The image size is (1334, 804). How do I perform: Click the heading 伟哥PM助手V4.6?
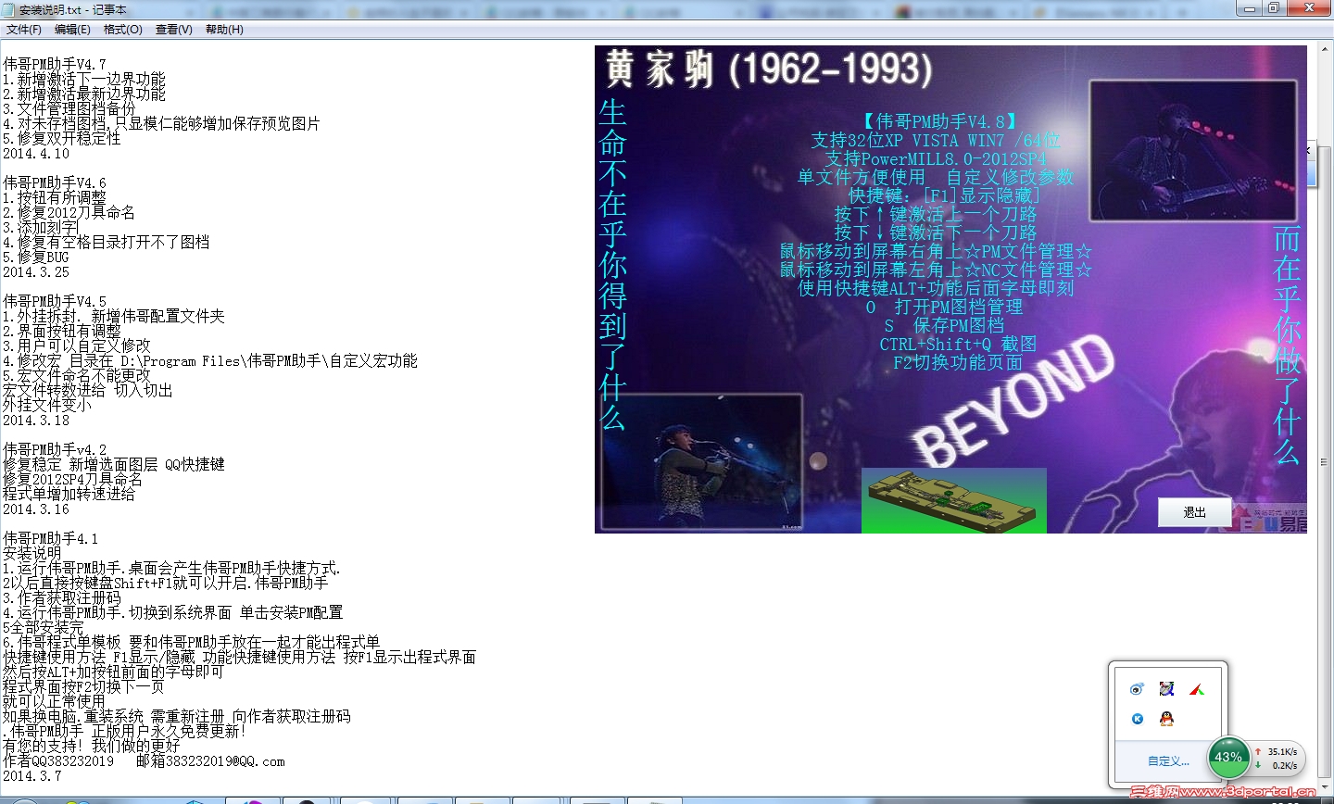pyautogui.click(x=55, y=183)
